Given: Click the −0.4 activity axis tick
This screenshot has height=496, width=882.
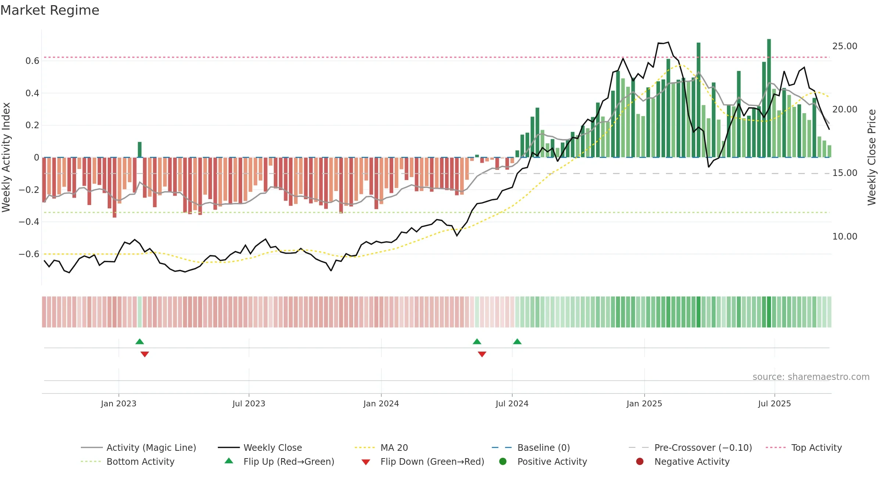Looking at the screenshot, I should [29, 222].
